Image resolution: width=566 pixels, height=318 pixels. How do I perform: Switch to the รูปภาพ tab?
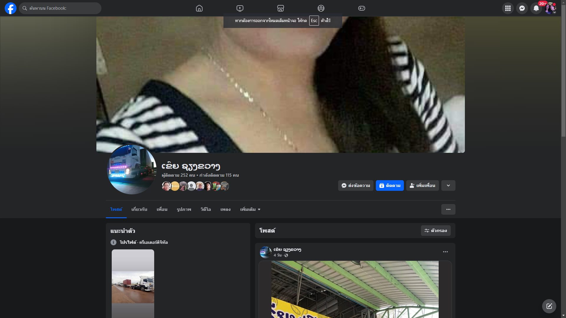click(x=184, y=209)
